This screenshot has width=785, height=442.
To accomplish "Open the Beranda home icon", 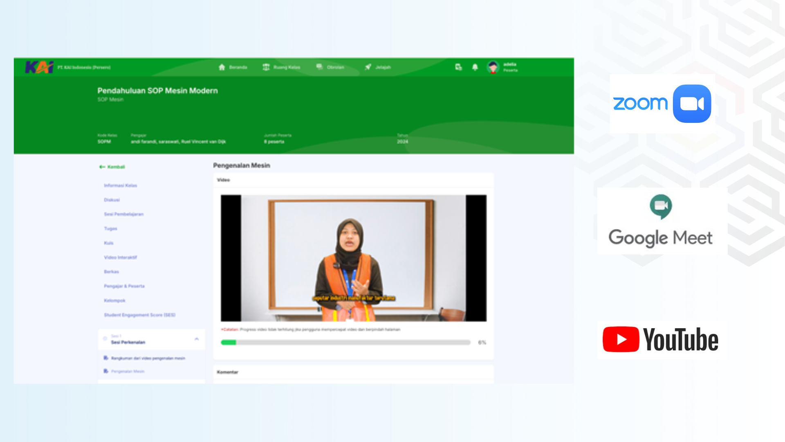I will pyautogui.click(x=222, y=67).
